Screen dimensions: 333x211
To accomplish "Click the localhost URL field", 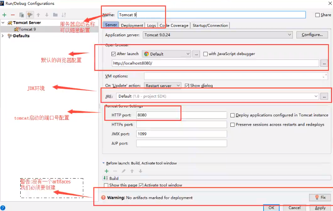I will (x=215, y=63).
